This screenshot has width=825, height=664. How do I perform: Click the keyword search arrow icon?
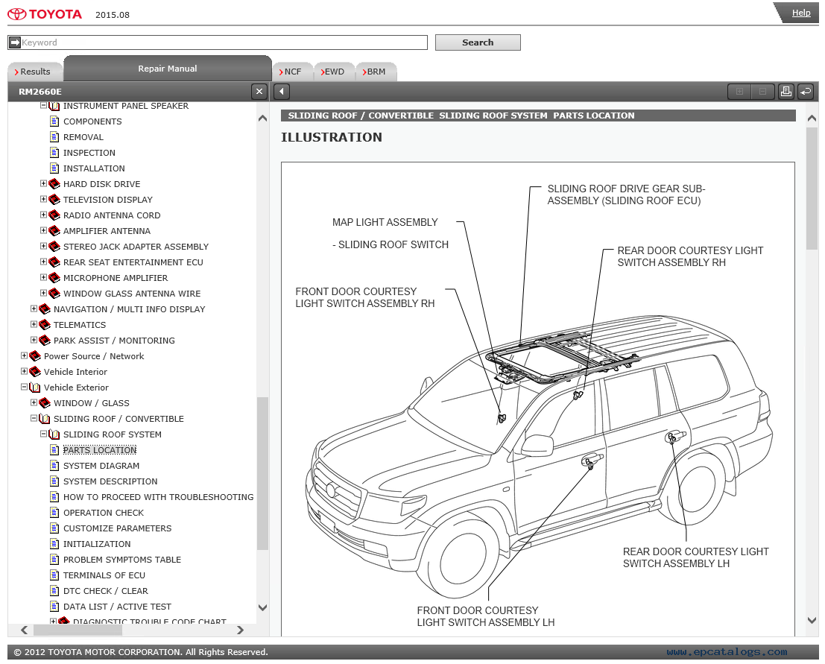point(15,42)
